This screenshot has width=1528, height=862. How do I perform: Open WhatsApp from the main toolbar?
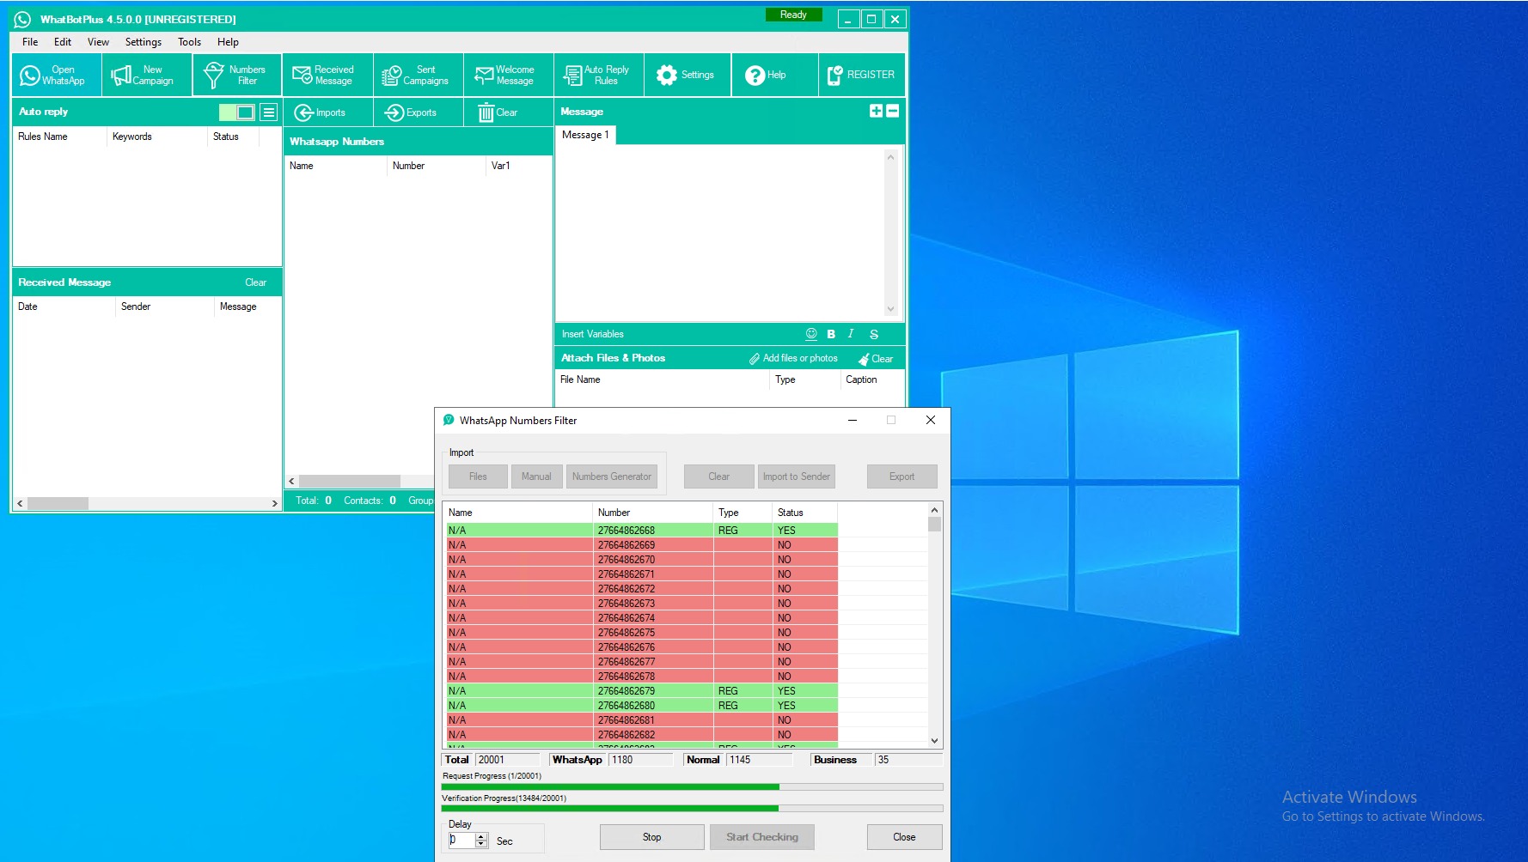(57, 75)
